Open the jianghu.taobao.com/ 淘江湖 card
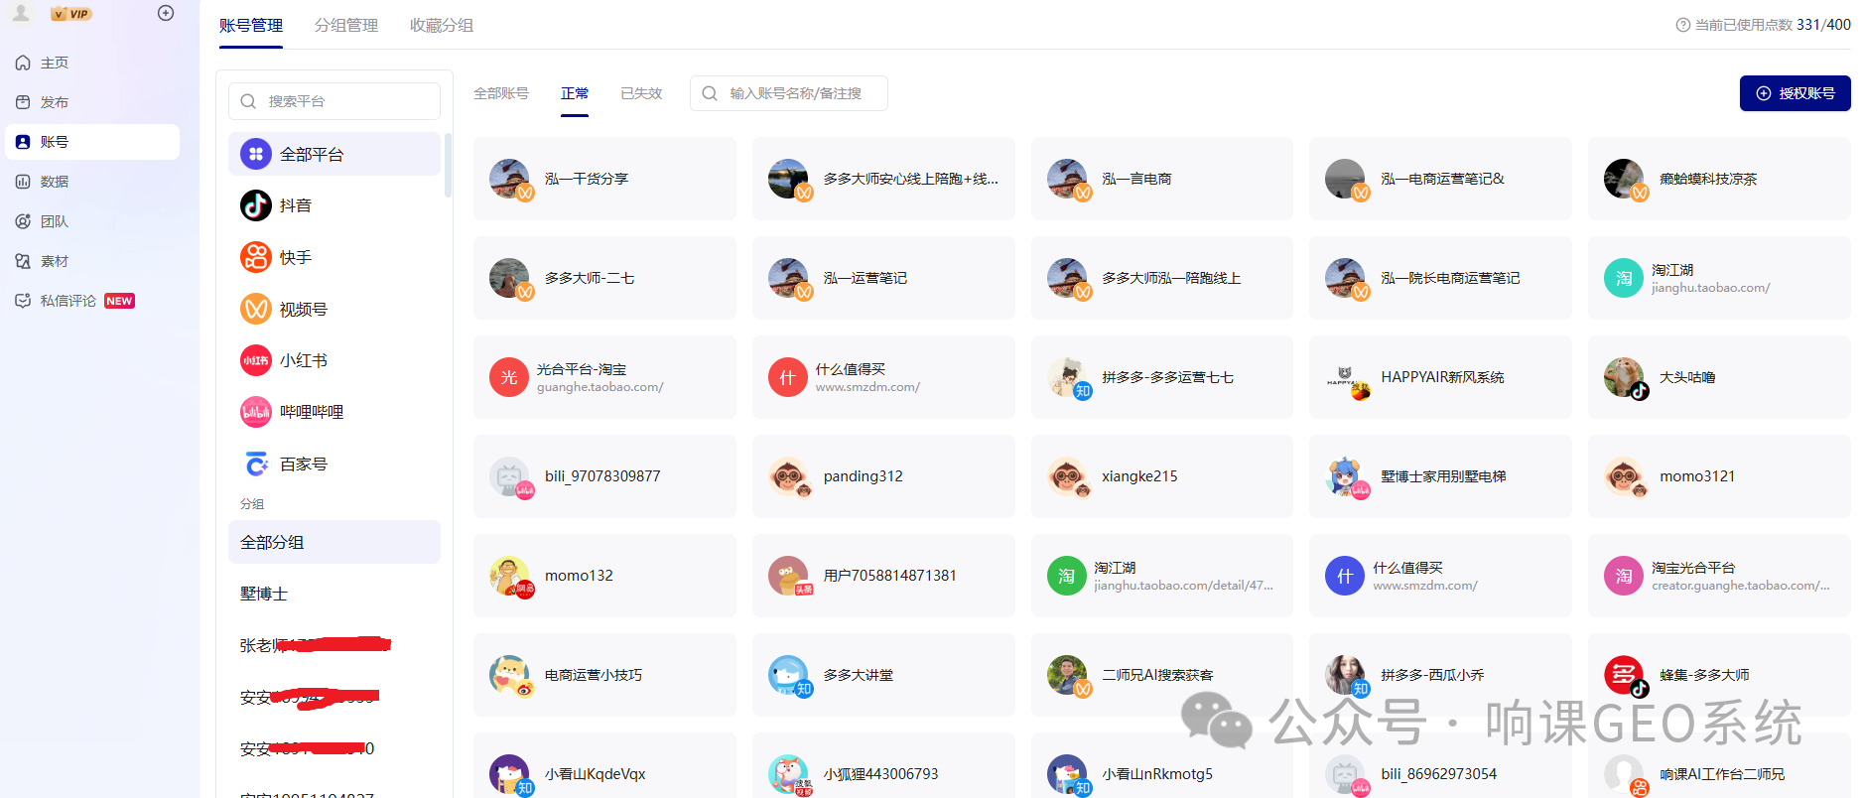This screenshot has width=1863, height=798. 1719,278
